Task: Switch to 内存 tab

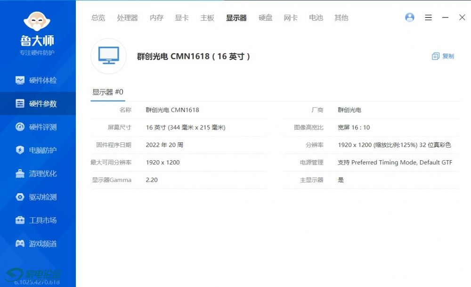Action: [156, 18]
